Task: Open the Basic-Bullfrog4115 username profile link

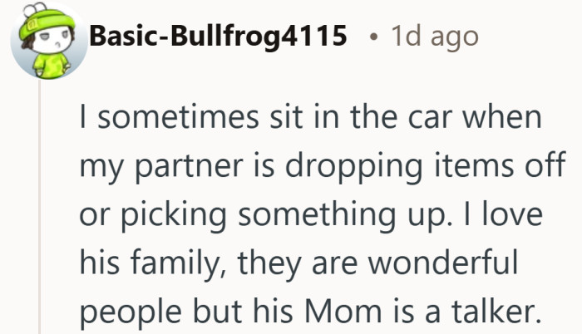Action: pos(218,37)
